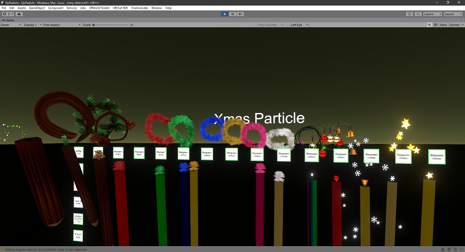Click Respawn button under yellow stars
Screen dimensions: 465x252
[403, 156]
